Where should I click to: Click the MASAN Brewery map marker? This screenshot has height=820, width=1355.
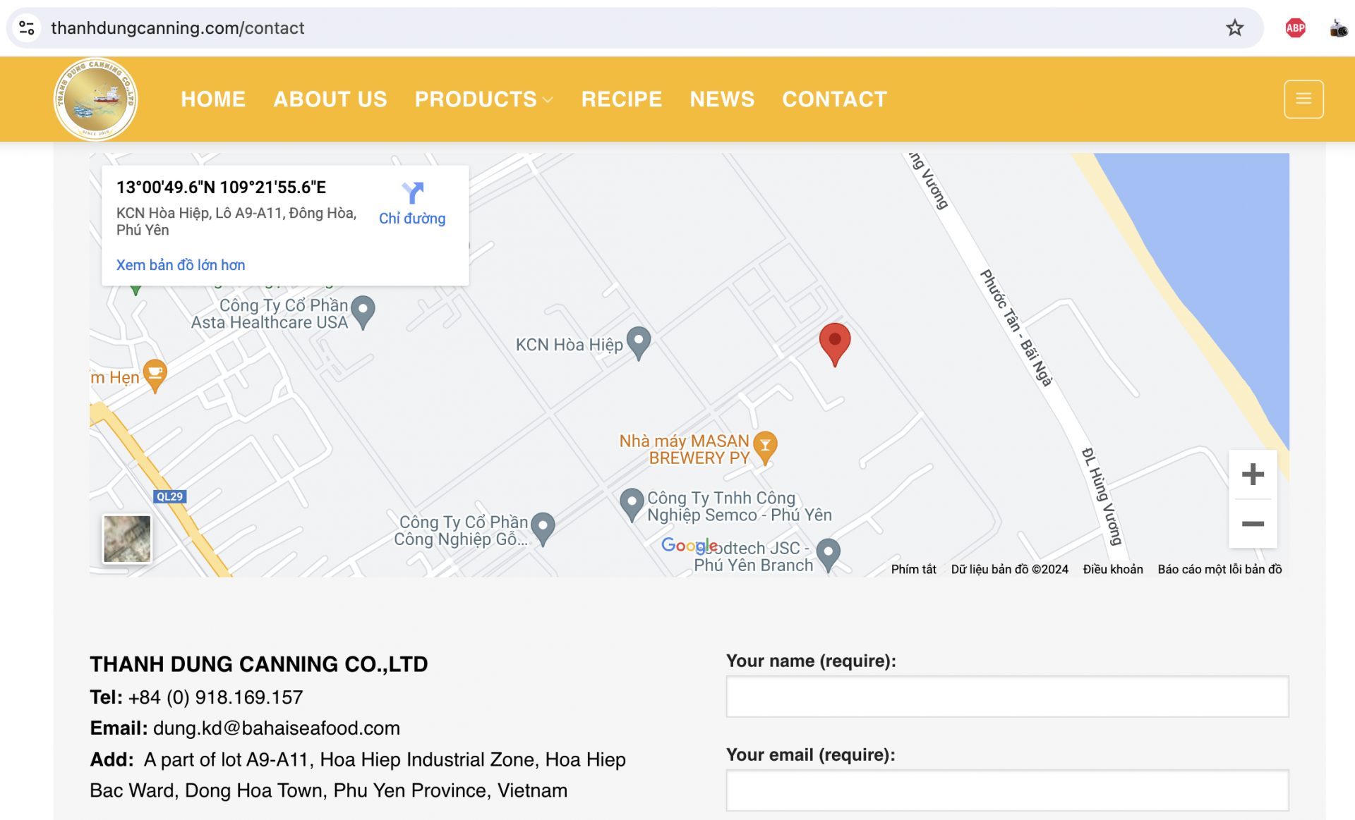[x=765, y=446]
